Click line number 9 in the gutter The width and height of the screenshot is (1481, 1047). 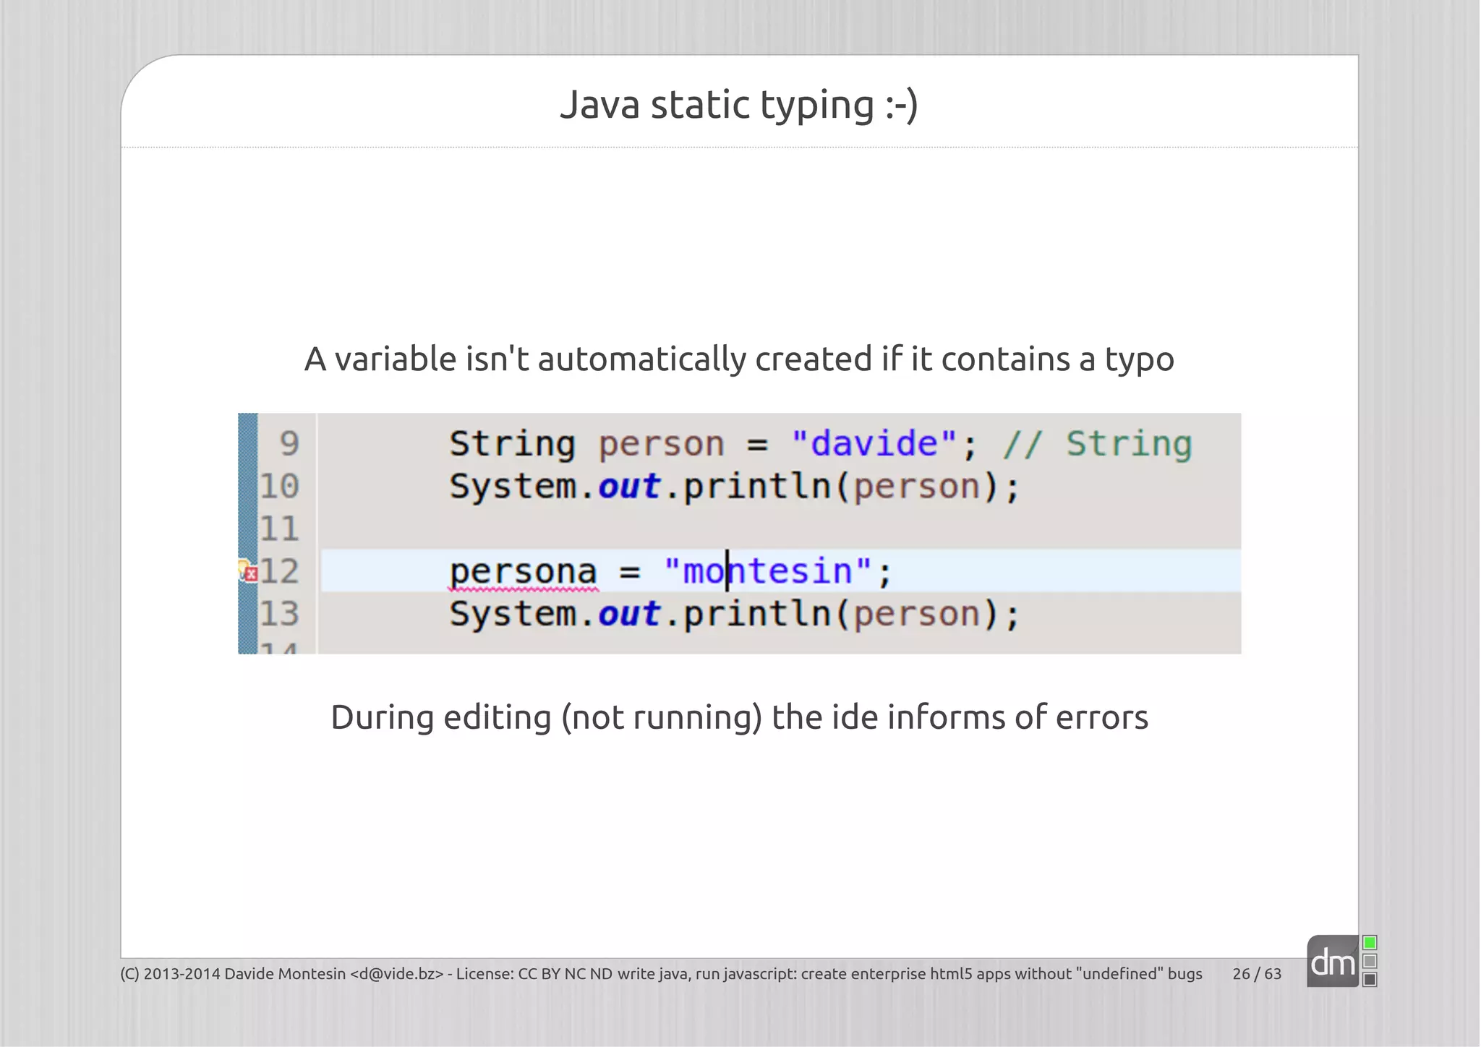click(289, 443)
